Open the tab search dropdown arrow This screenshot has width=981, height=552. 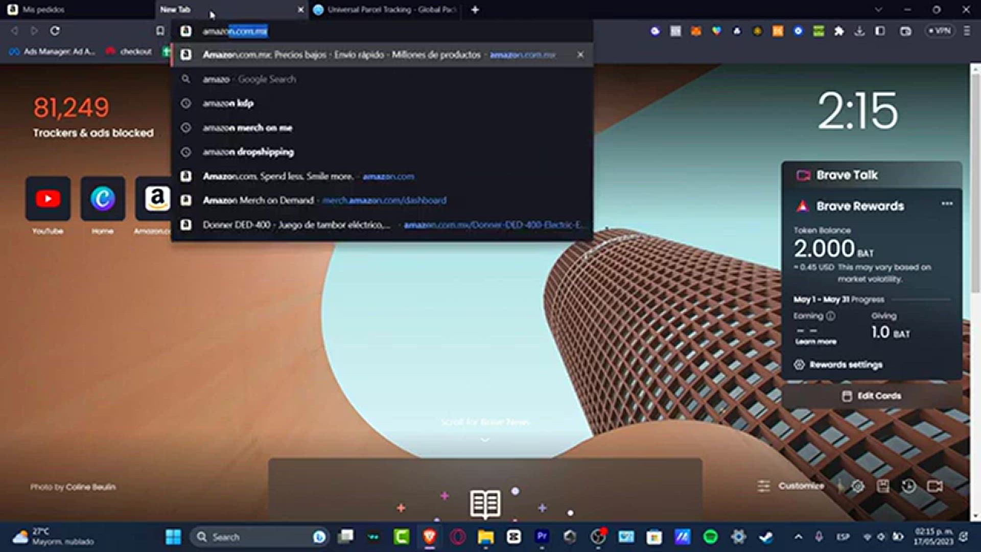tap(878, 10)
